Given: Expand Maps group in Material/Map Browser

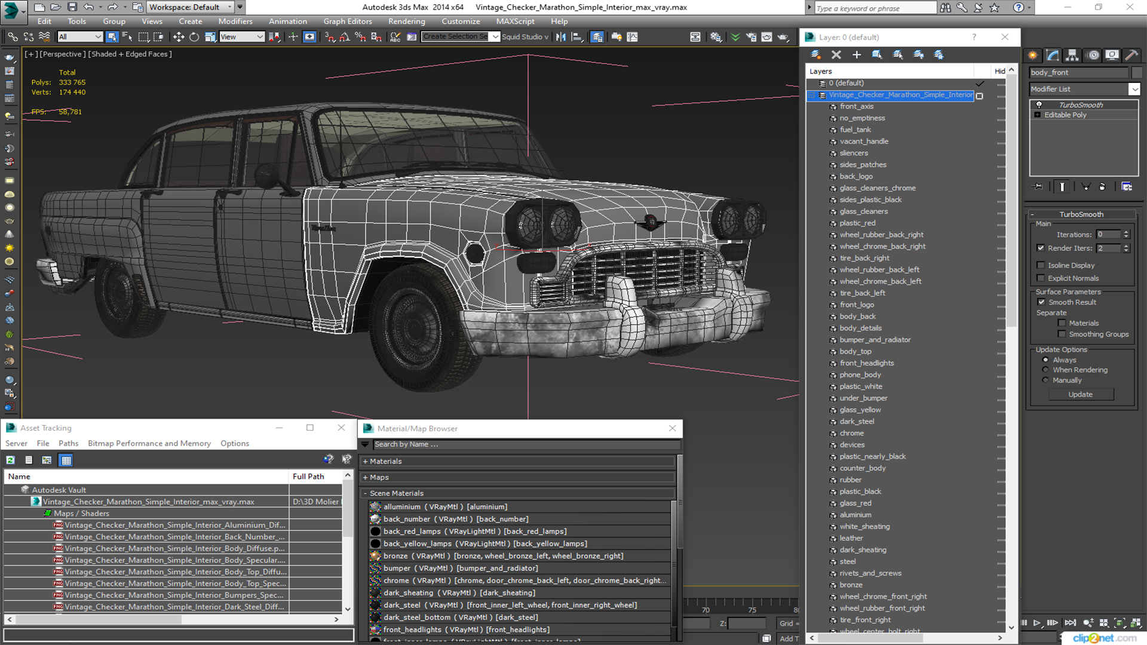Looking at the screenshot, I should point(366,477).
